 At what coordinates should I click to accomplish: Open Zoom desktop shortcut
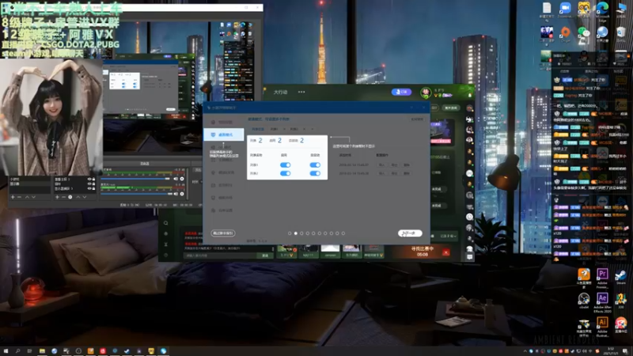pyautogui.click(x=565, y=10)
